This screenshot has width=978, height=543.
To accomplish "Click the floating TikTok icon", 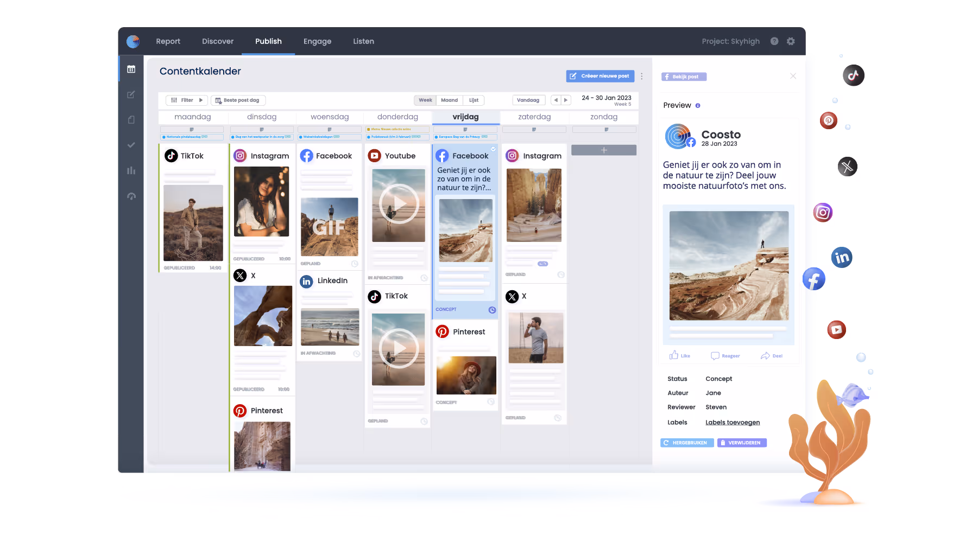I will [x=853, y=75].
